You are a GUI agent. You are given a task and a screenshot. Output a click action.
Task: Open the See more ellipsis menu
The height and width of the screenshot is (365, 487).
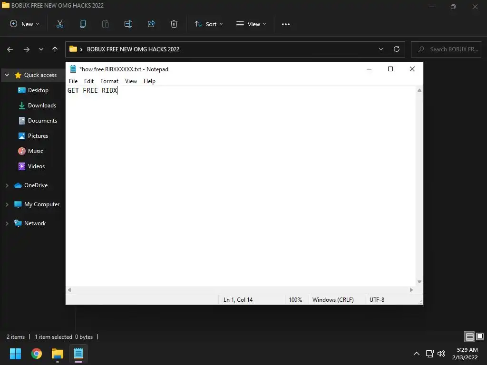pos(286,24)
